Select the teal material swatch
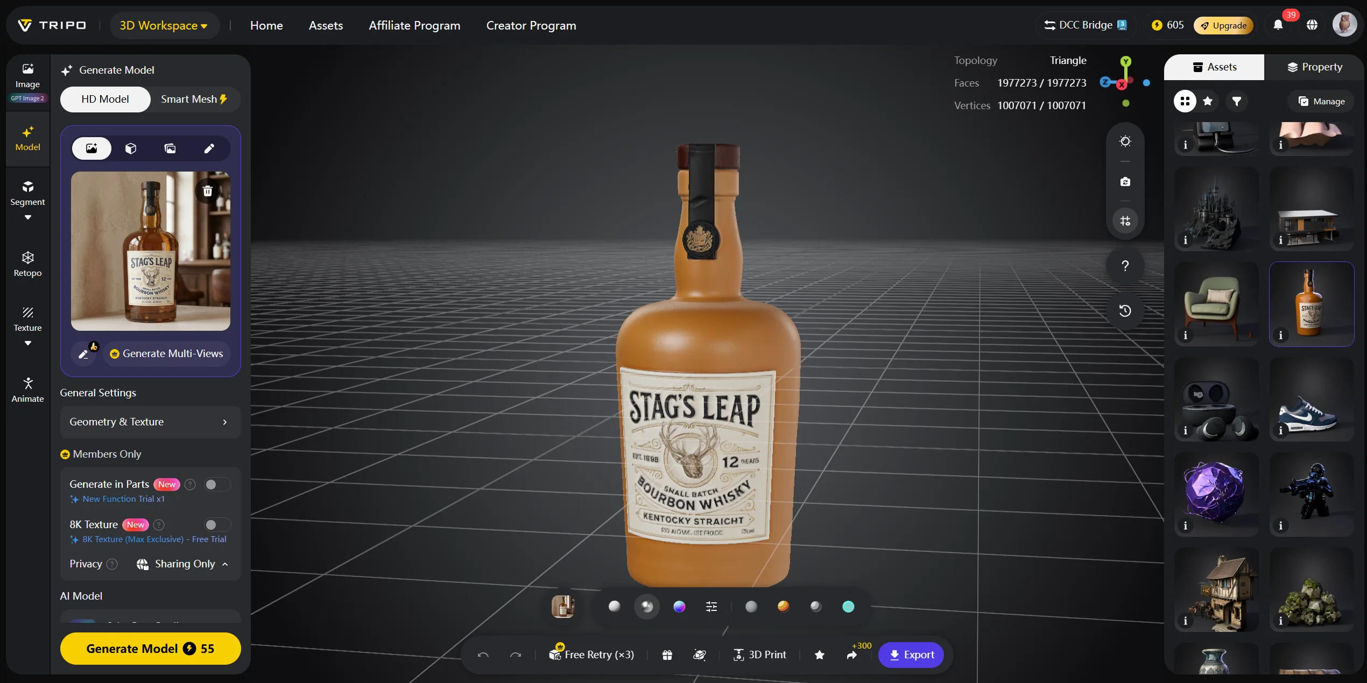 (848, 607)
